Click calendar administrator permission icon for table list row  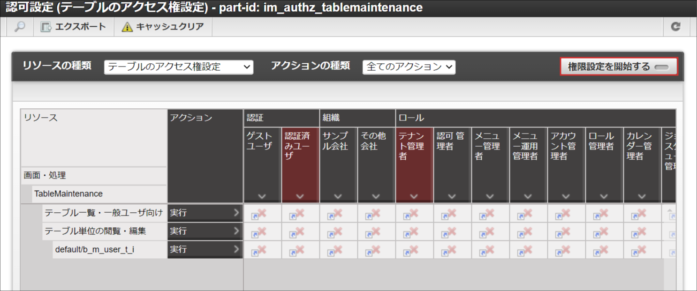pyautogui.click(x=638, y=214)
